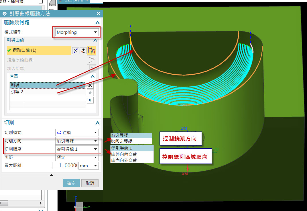307x211 pixels.
Task: Move the guide up with arrow icon
Action: coord(90,93)
